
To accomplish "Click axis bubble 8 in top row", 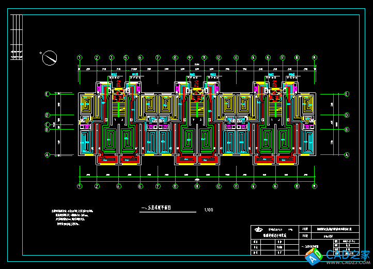I will coord(175,57).
